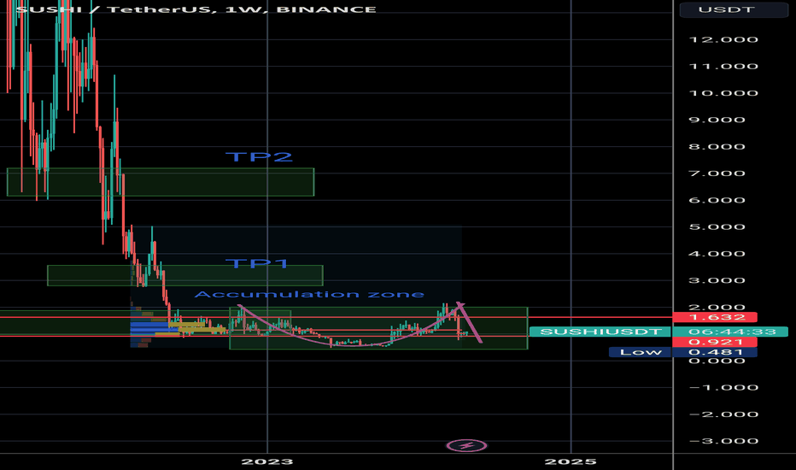
Task: Click the 10.000 price scale label
Action: 723,93
